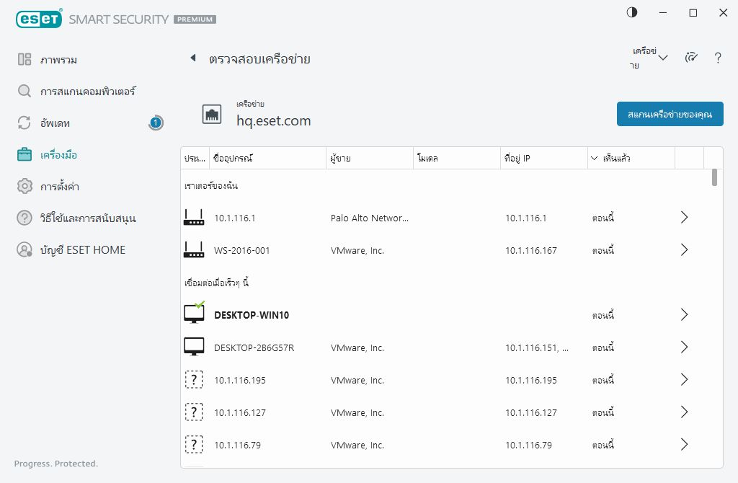Open อัพเดท update section in sidebar
The image size is (738, 483).
tap(55, 123)
